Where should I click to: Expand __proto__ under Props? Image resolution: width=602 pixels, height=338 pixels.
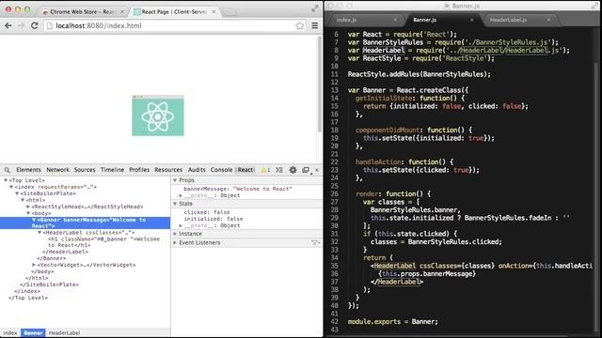click(x=181, y=195)
